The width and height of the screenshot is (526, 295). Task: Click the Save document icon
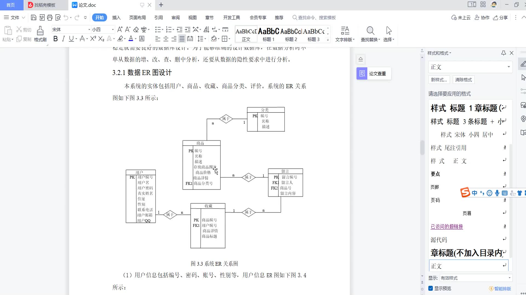coord(33,18)
